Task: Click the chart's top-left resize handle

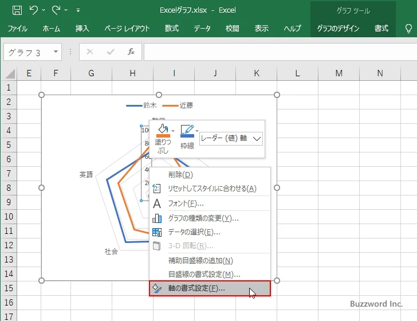Action: tap(41, 95)
